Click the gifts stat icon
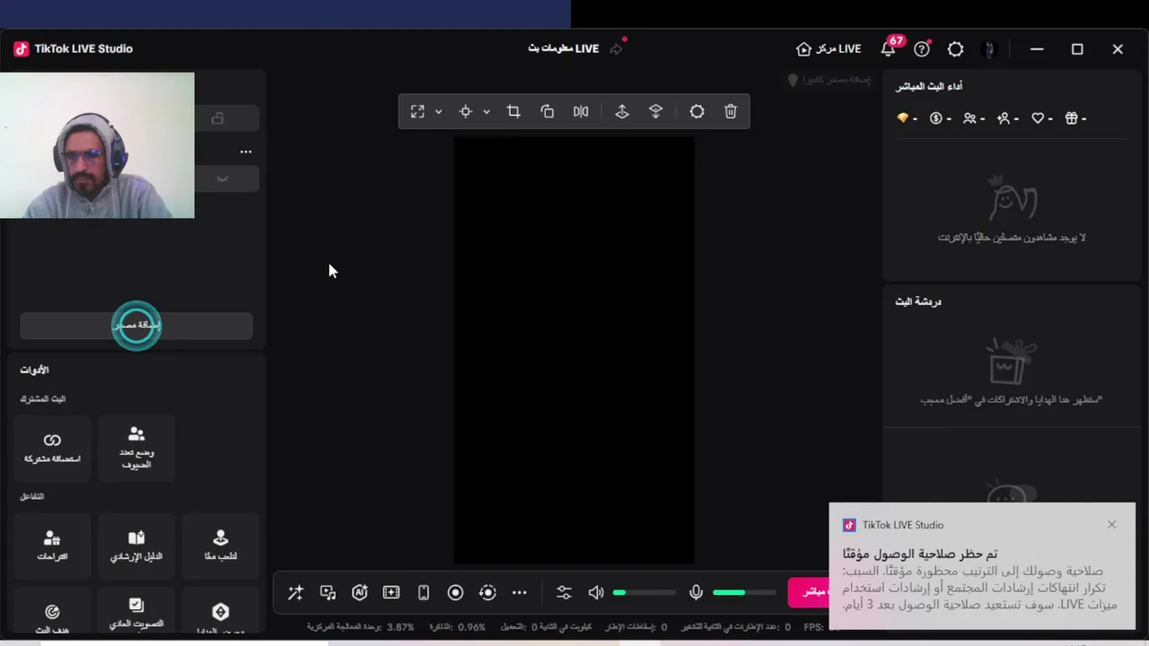 tap(1075, 118)
